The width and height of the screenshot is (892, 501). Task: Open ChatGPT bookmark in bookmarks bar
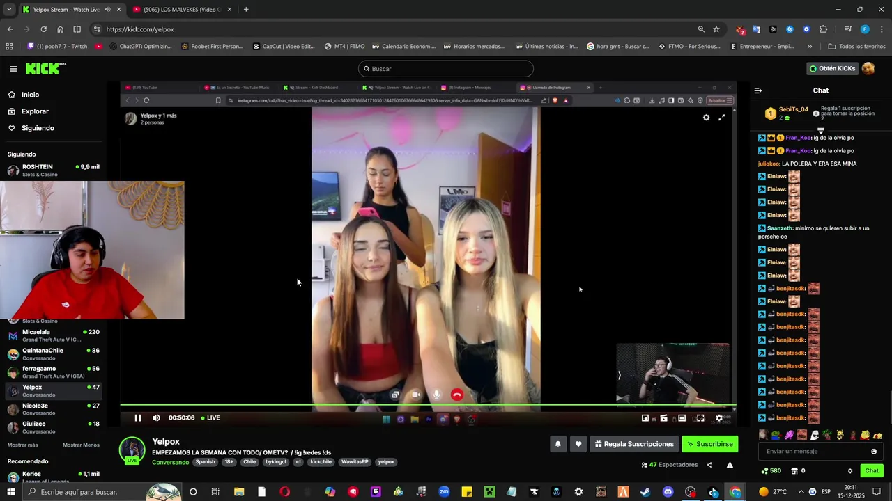click(141, 47)
